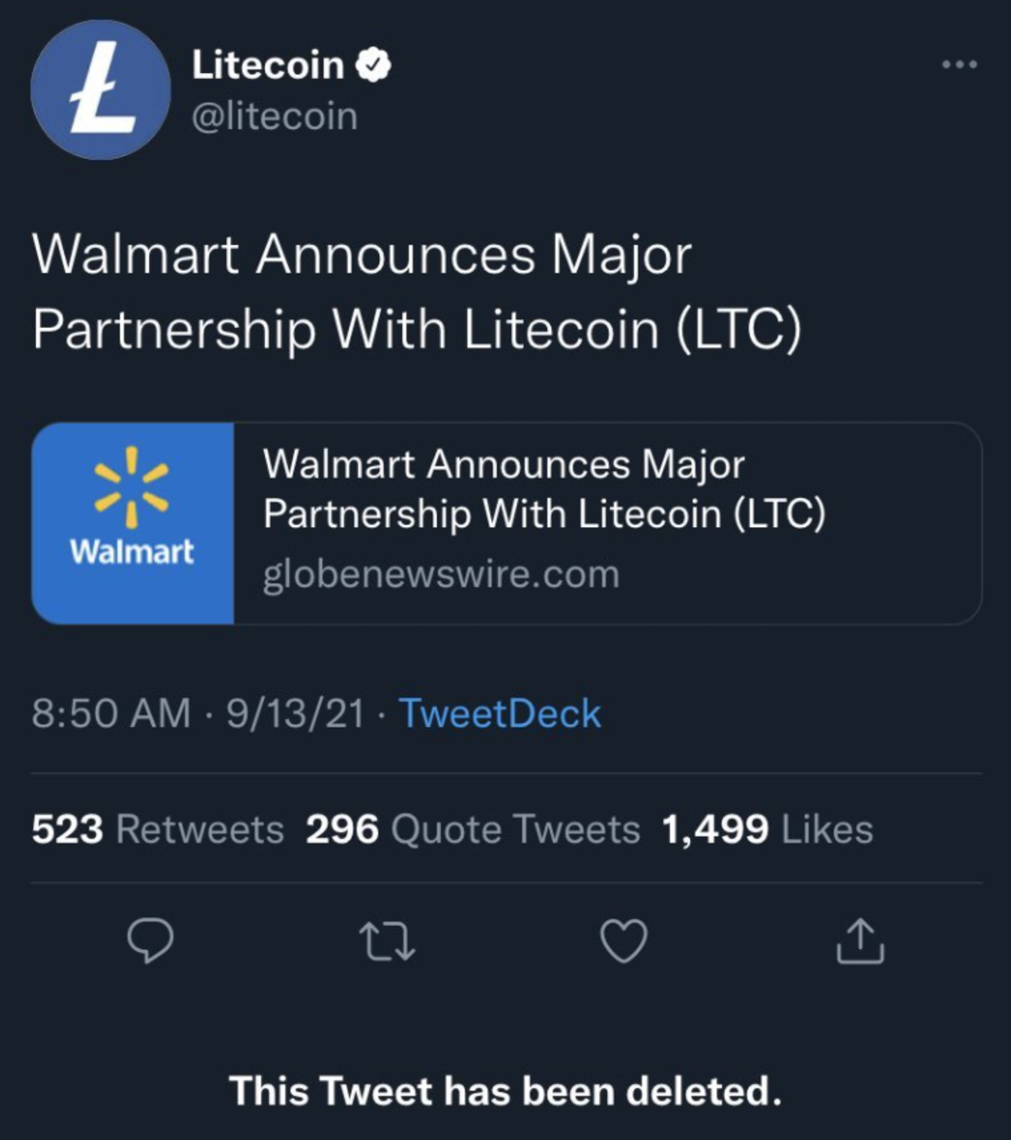Tap the reply speech bubble icon
1011x1140 pixels.
[150, 940]
